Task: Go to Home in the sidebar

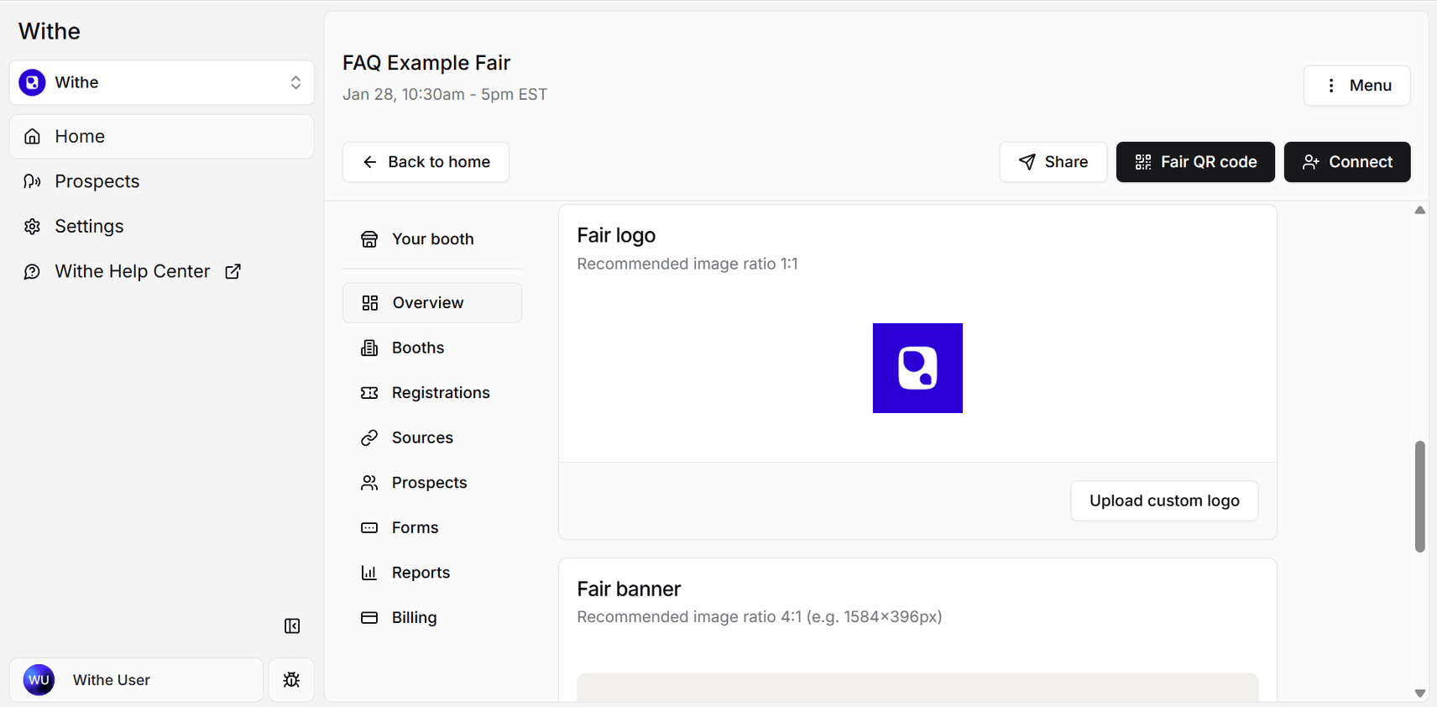Action: point(161,136)
